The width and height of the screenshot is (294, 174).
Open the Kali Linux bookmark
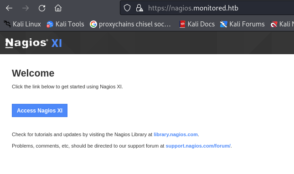tap(22, 24)
